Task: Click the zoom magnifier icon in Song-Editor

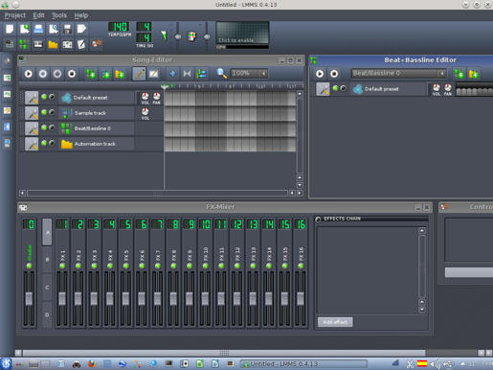Action: (x=221, y=74)
